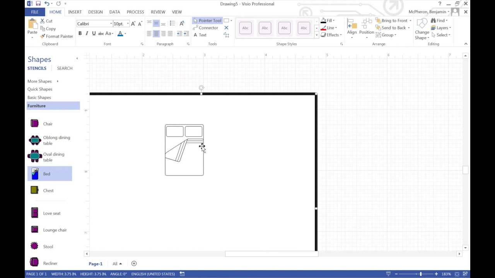Open the font color dropdown arrow
Viewport: 495px width, 278px height.
[x=125, y=34]
